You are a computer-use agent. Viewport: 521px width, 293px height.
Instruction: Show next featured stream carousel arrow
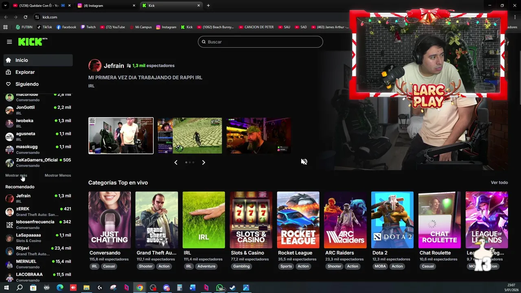(204, 162)
